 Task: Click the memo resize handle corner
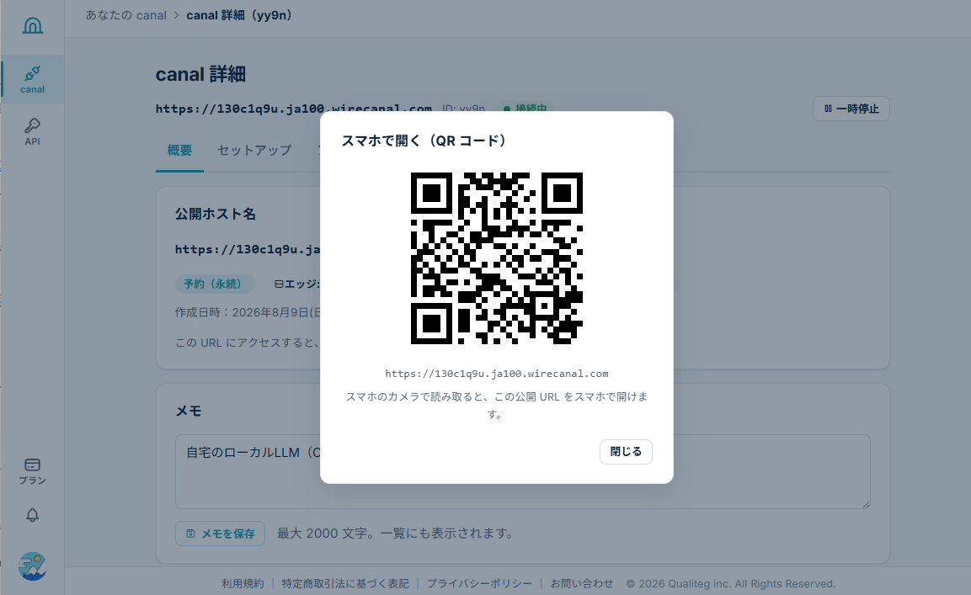[x=866, y=504]
